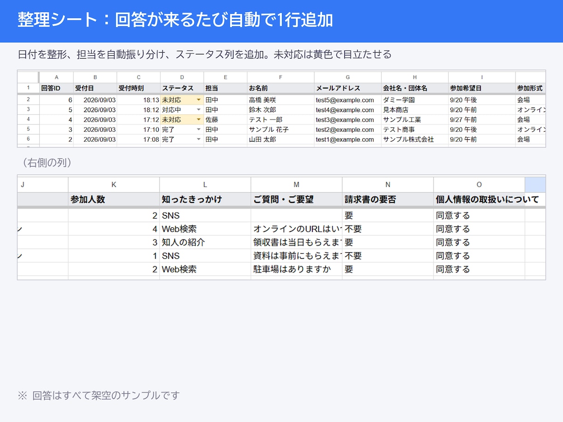Click the 会社名・団体名 header cell
This screenshot has width=563, height=422.
tap(415, 88)
